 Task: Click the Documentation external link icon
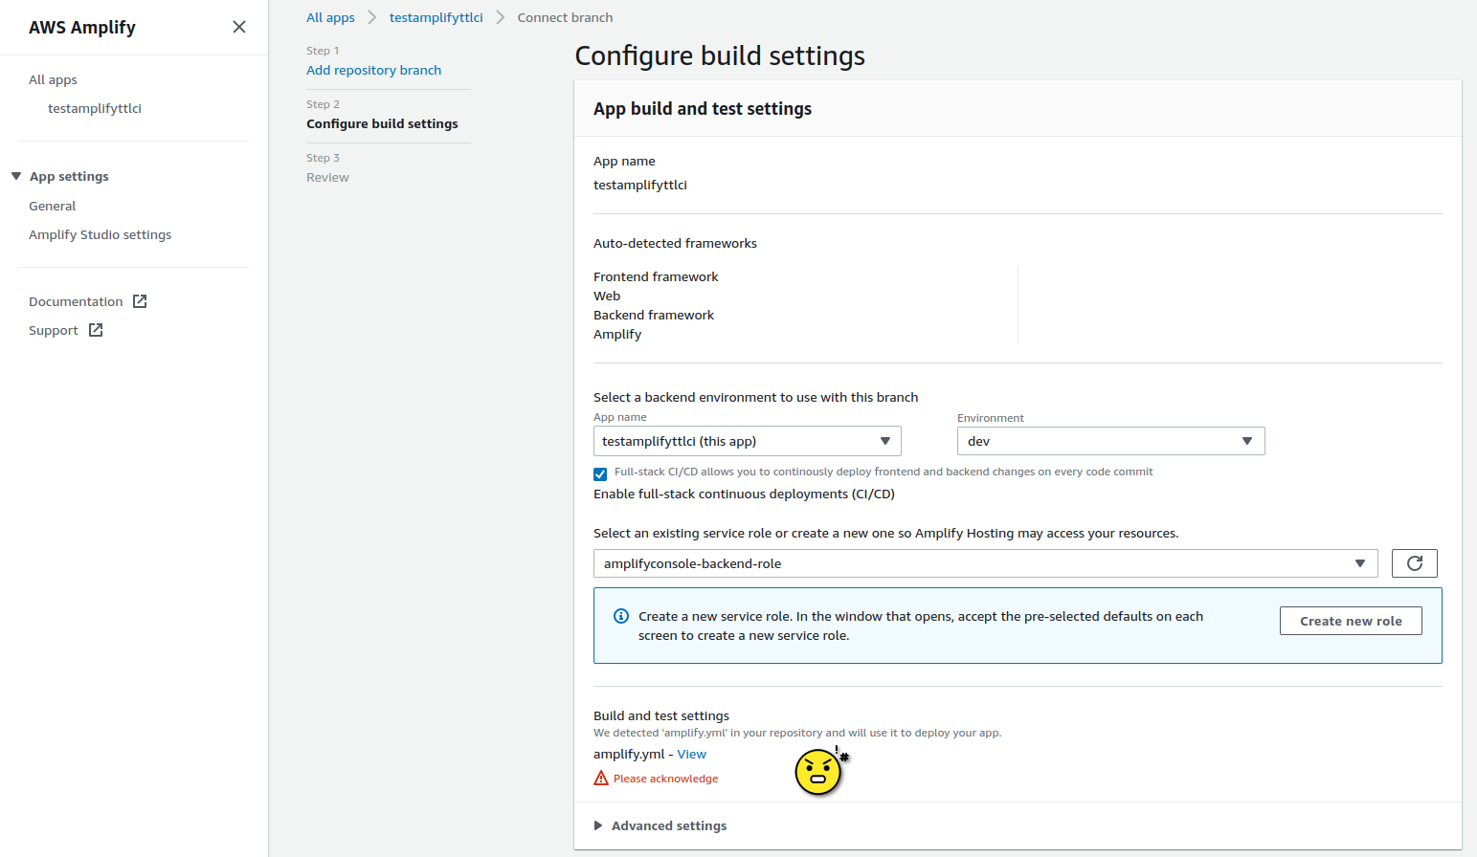point(140,301)
